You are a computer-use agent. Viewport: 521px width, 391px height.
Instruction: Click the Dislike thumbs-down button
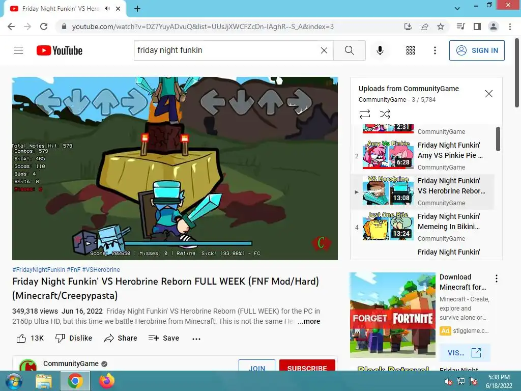click(73, 338)
